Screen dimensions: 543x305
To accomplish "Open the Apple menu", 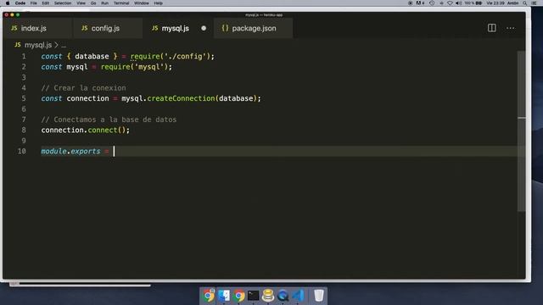I will [8, 3].
